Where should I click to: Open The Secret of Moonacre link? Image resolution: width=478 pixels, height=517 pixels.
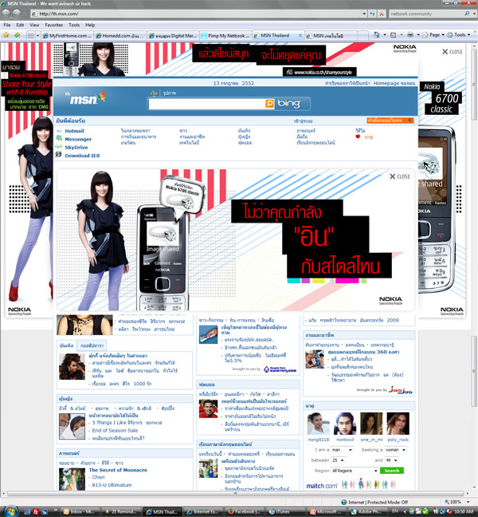point(118,470)
